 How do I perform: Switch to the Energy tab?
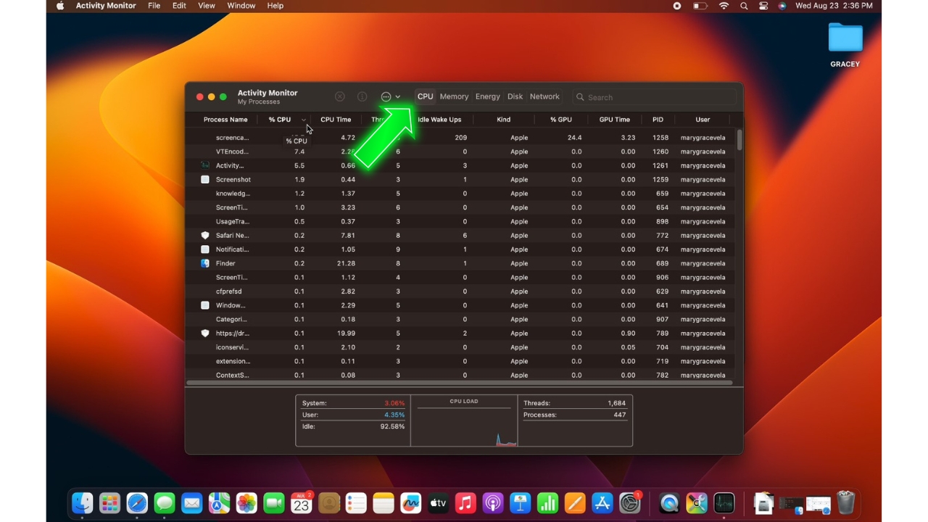(488, 96)
